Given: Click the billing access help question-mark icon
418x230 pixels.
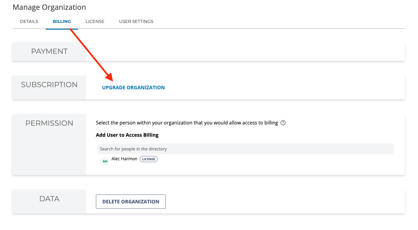Looking at the screenshot, I should pos(283,123).
